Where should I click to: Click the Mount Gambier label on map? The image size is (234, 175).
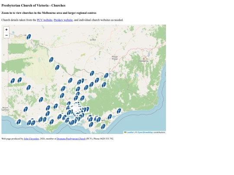(5, 108)
